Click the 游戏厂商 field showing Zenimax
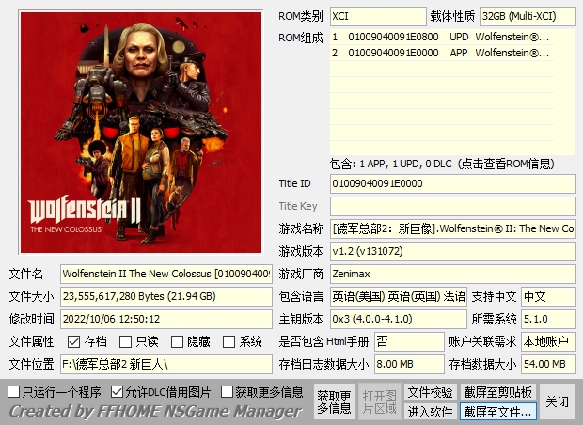Screen dimensions: 583x425 pyautogui.click(x=453, y=275)
